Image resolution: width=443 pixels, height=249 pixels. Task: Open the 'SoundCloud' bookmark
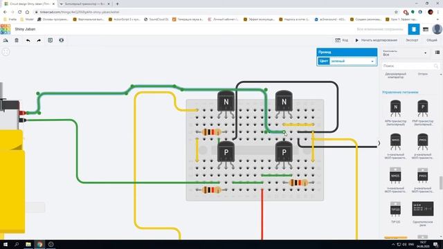click(x=156, y=19)
